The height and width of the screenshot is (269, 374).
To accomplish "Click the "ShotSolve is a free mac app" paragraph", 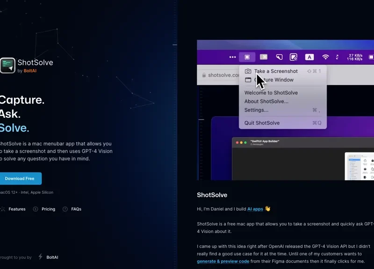I will point(285,227).
